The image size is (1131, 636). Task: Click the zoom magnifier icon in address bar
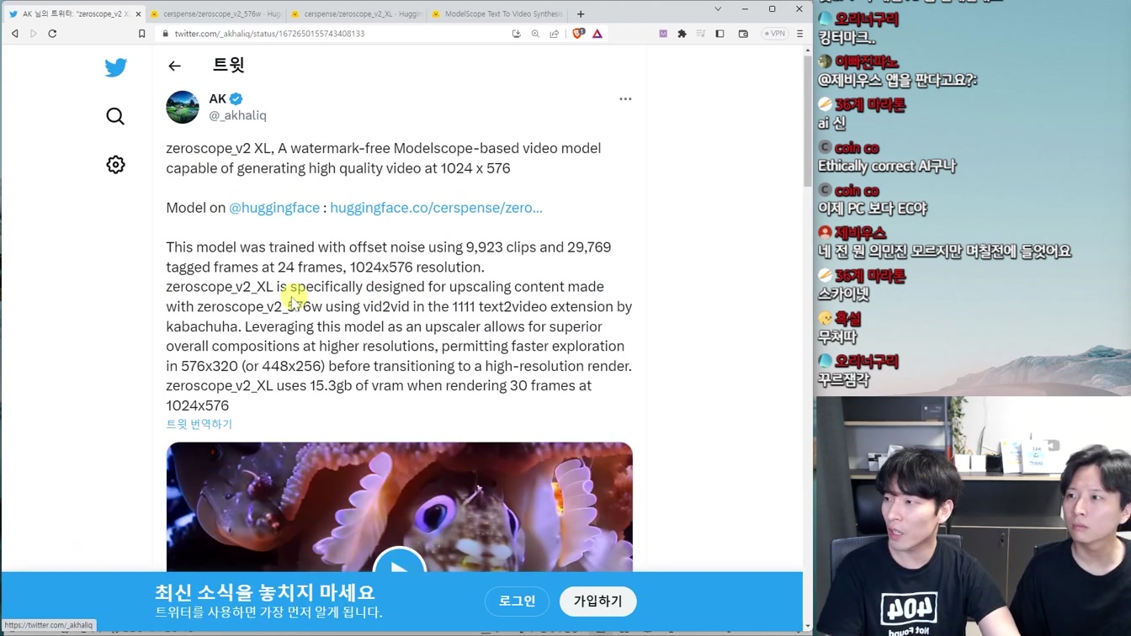click(x=535, y=34)
